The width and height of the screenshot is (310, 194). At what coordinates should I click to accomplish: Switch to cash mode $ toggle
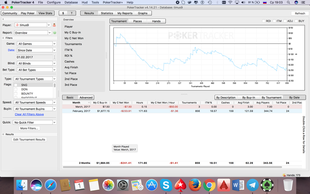pos(63,13)
